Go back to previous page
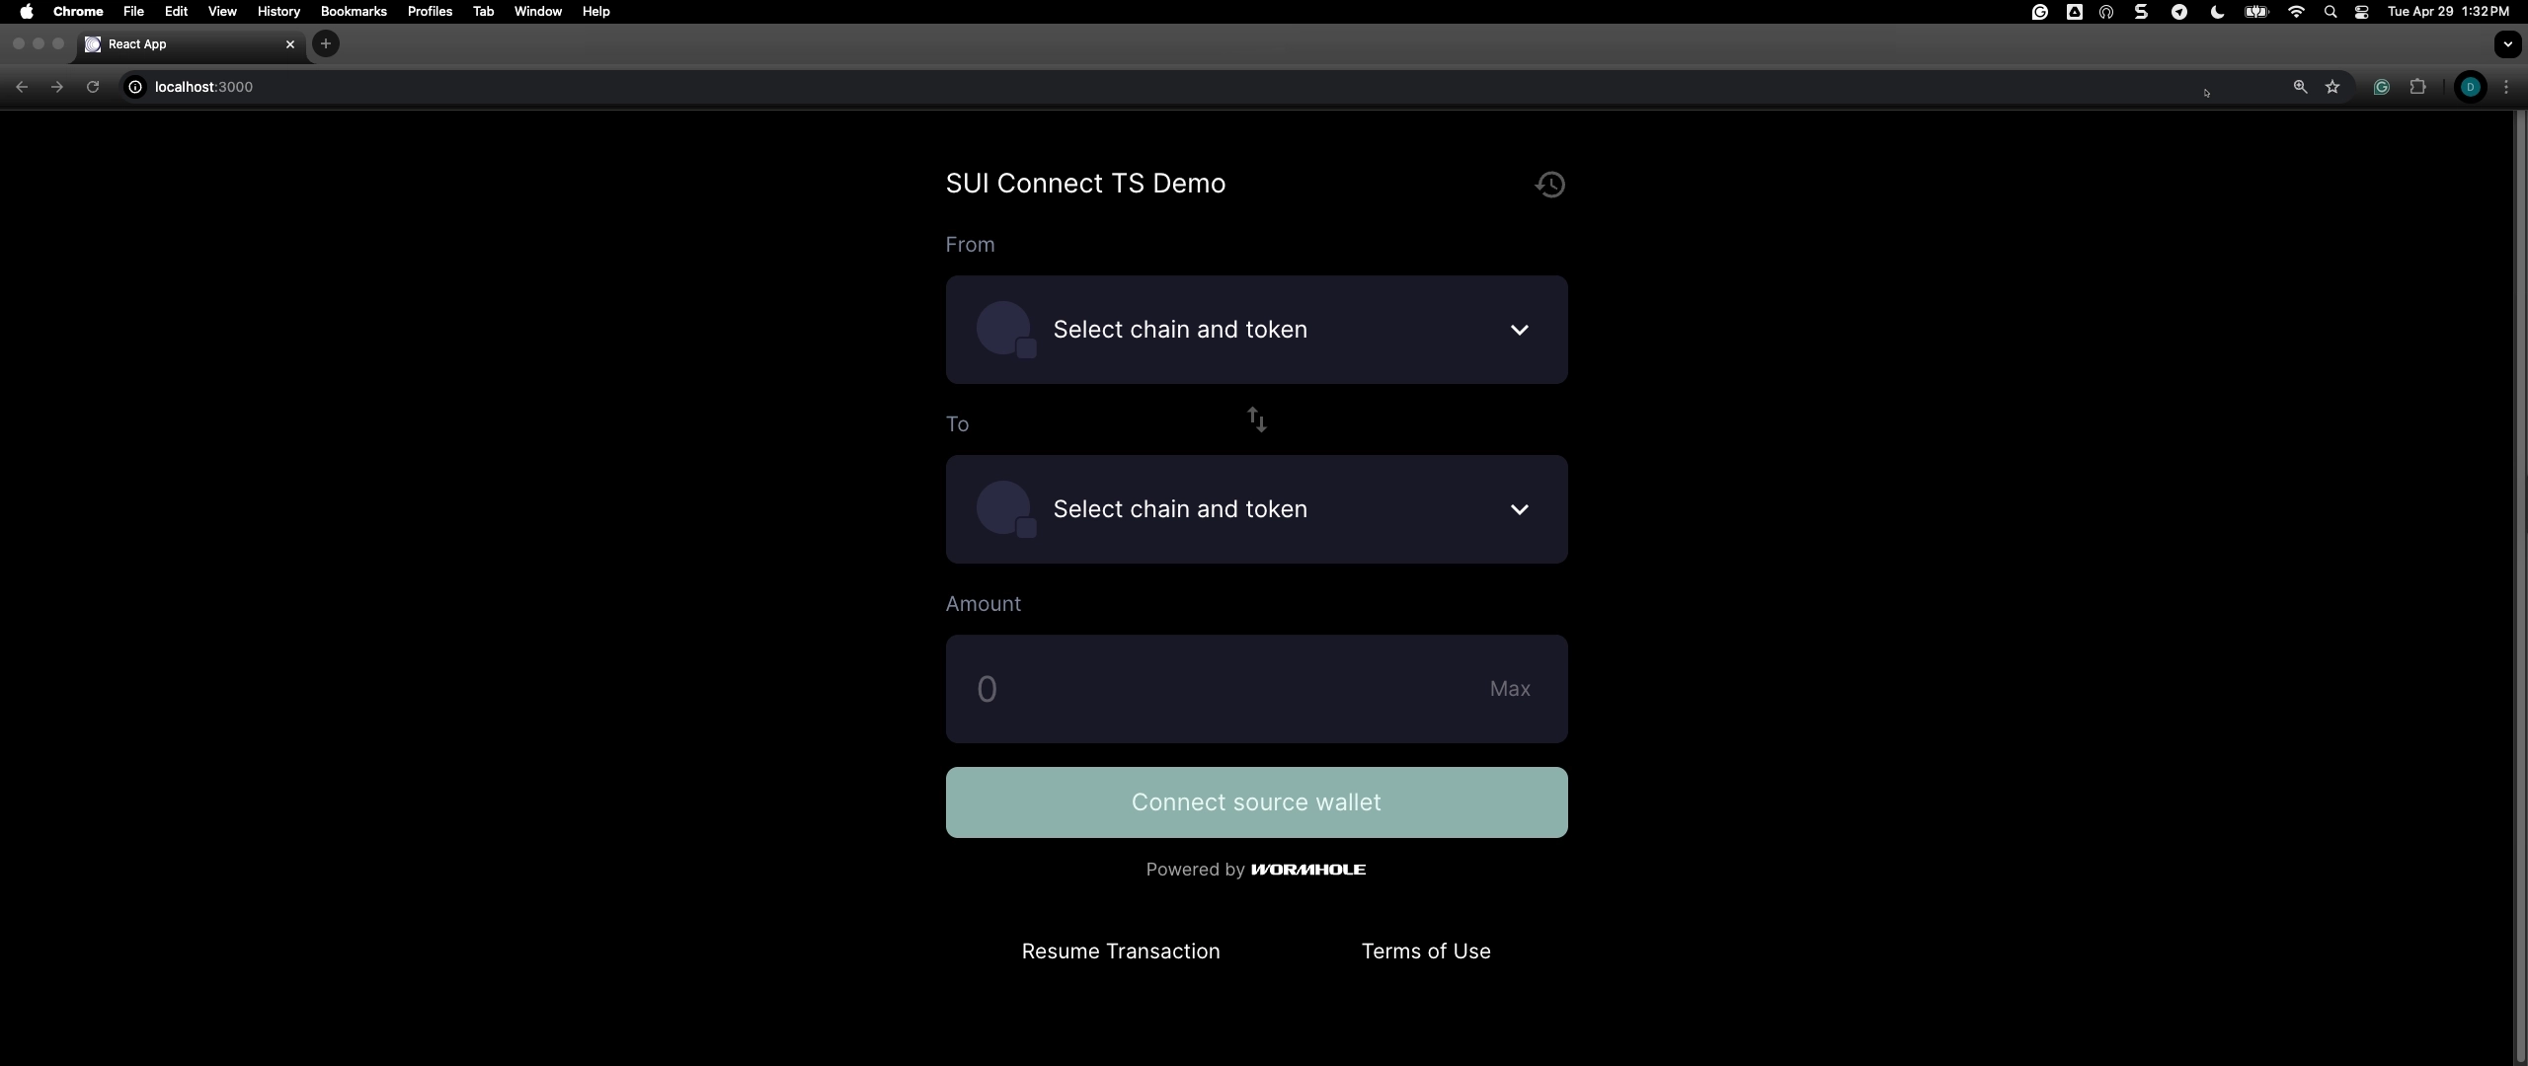Screen dimensions: 2528x1066 22,87
